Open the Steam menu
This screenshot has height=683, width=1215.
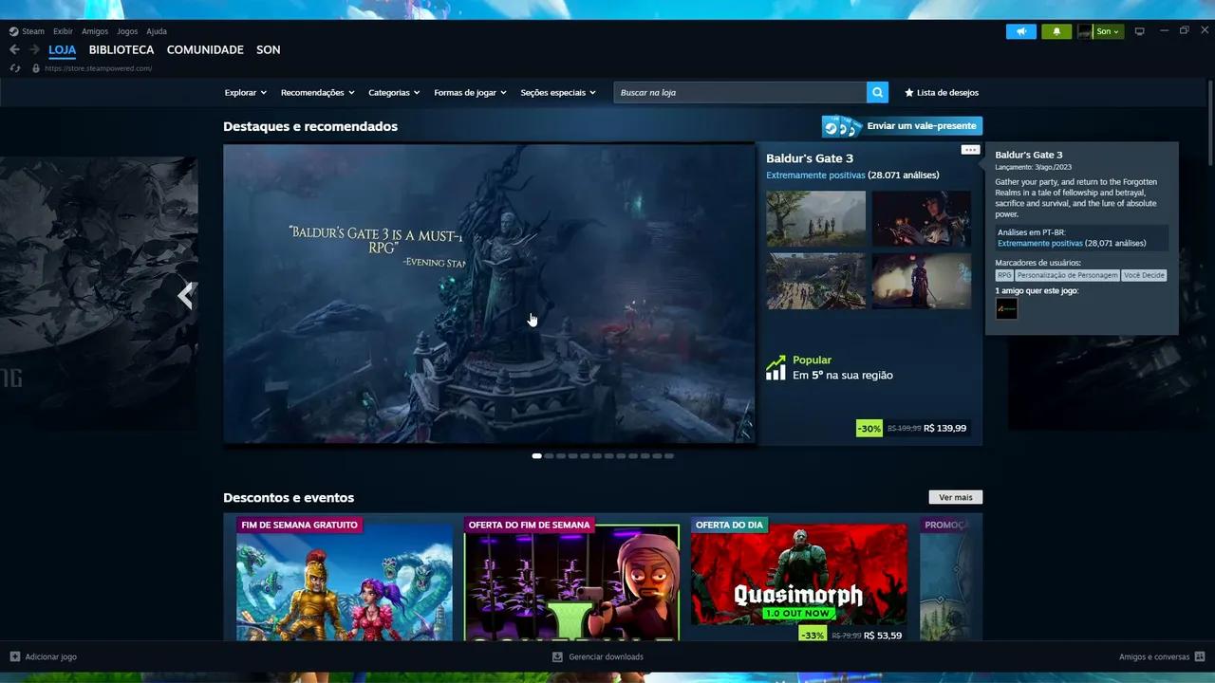click(x=33, y=31)
